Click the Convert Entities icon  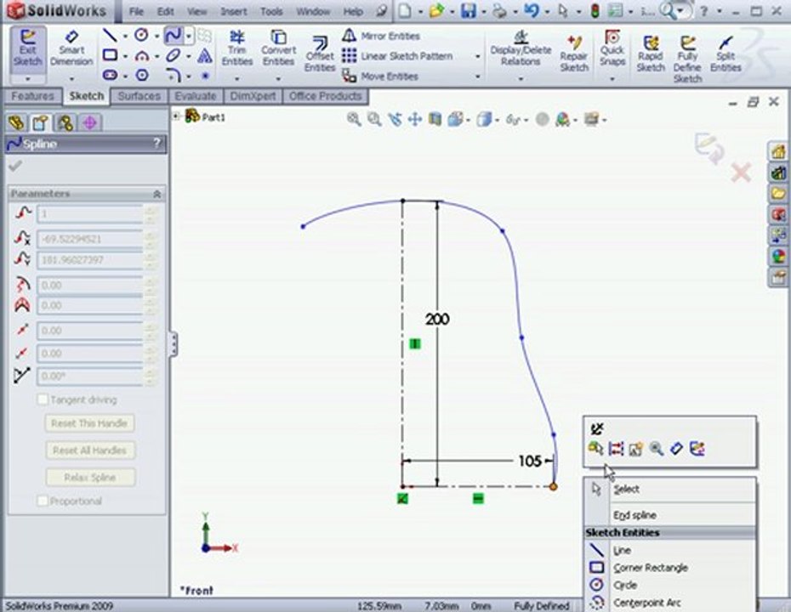278,49
